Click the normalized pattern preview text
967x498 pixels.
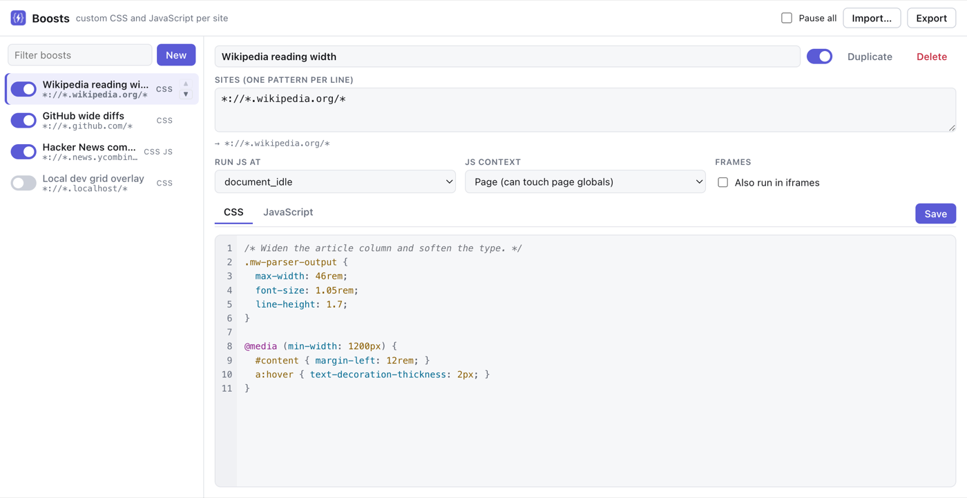point(272,143)
